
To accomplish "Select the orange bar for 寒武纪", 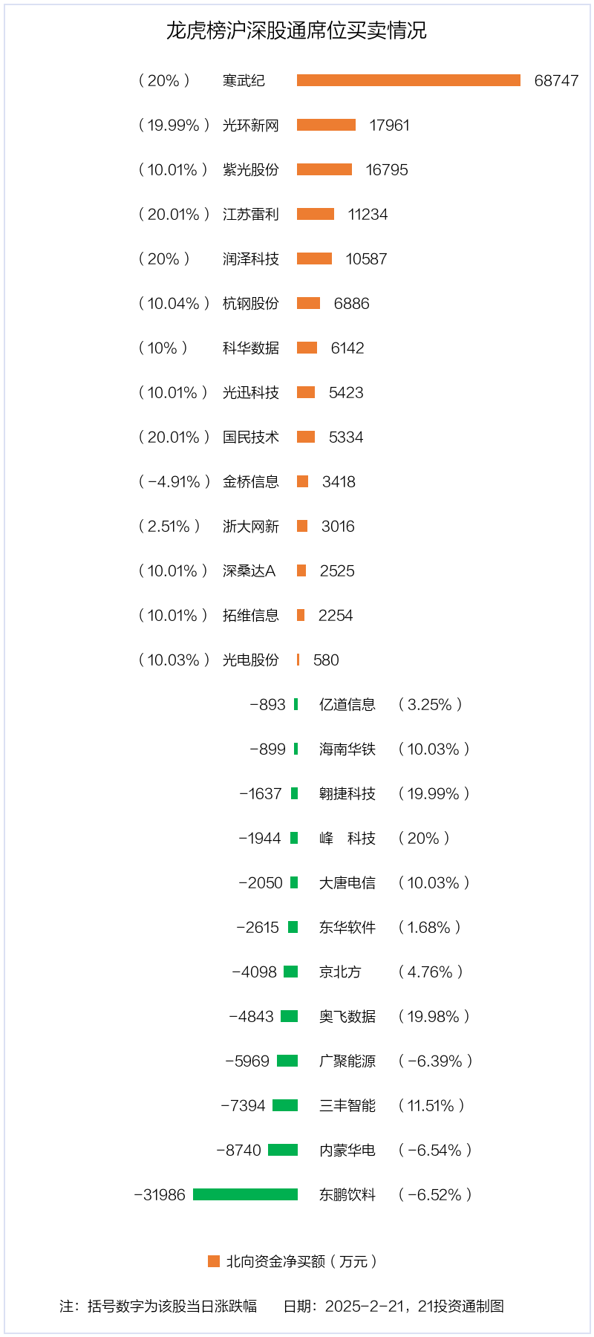I will (x=408, y=80).
